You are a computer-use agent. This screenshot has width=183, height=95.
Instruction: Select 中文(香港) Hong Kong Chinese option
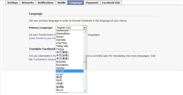[x=70, y=59]
